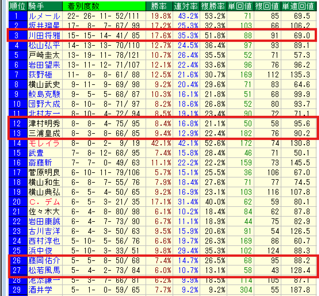319x296 pixels.
Task: Click the 連対率 column header
Action: coord(186,6)
